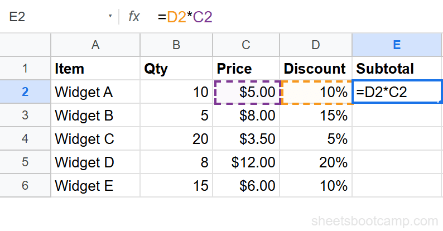Screen dimensions: 443x231
Task: Select the column B header
Action: 176,45
